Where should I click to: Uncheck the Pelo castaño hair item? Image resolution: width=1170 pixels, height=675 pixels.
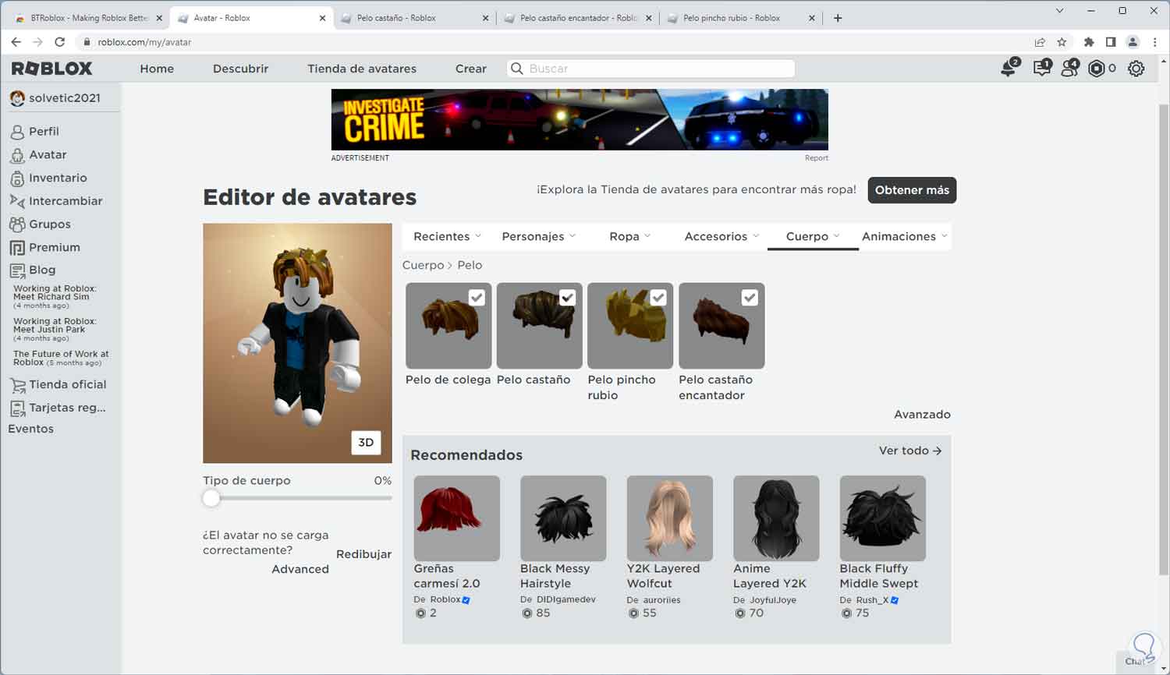568,298
